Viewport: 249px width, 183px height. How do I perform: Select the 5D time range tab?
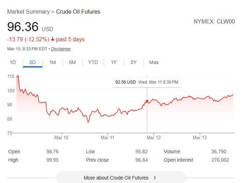[33, 62]
